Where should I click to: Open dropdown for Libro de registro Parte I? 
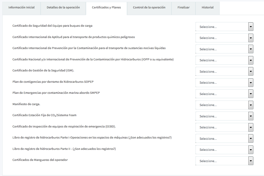[224, 139]
